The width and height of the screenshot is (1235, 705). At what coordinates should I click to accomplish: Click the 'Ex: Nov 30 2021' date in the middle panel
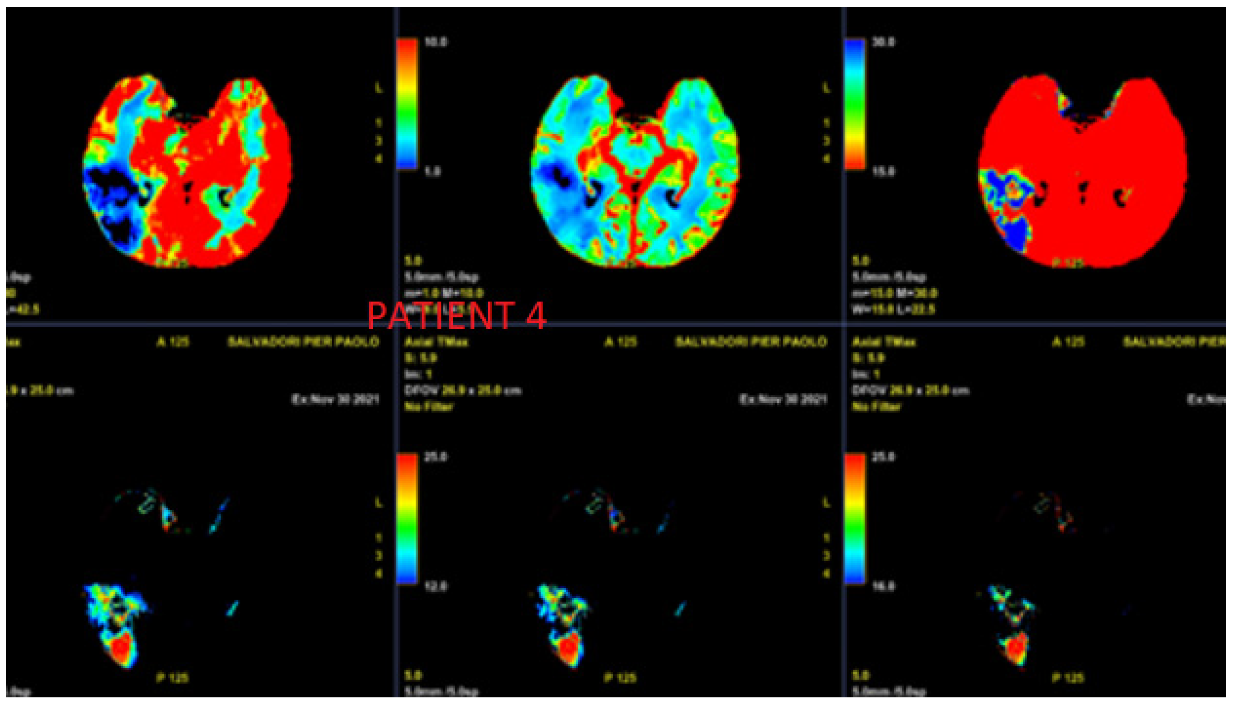pos(783,399)
